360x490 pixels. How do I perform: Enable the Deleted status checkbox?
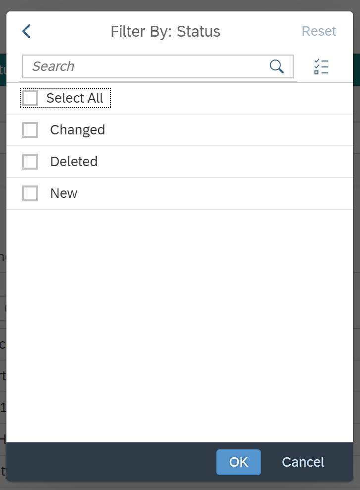(x=30, y=162)
